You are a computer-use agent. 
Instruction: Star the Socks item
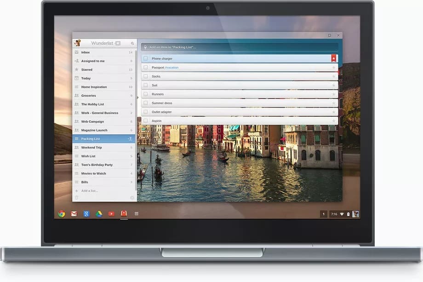334,76
